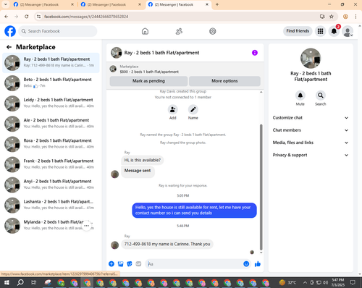Open the purple conversation info icon
This screenshot has width=362, height=288.
255,53
